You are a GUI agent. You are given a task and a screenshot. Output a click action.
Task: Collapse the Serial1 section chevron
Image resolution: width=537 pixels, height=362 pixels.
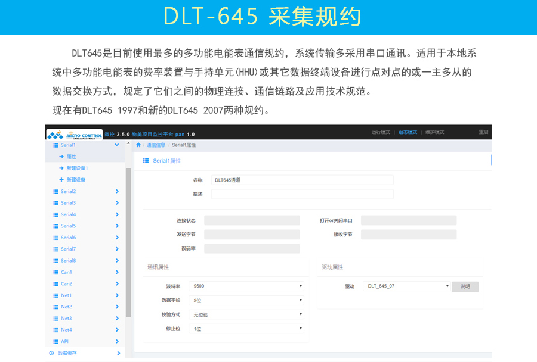pos(116,145)
